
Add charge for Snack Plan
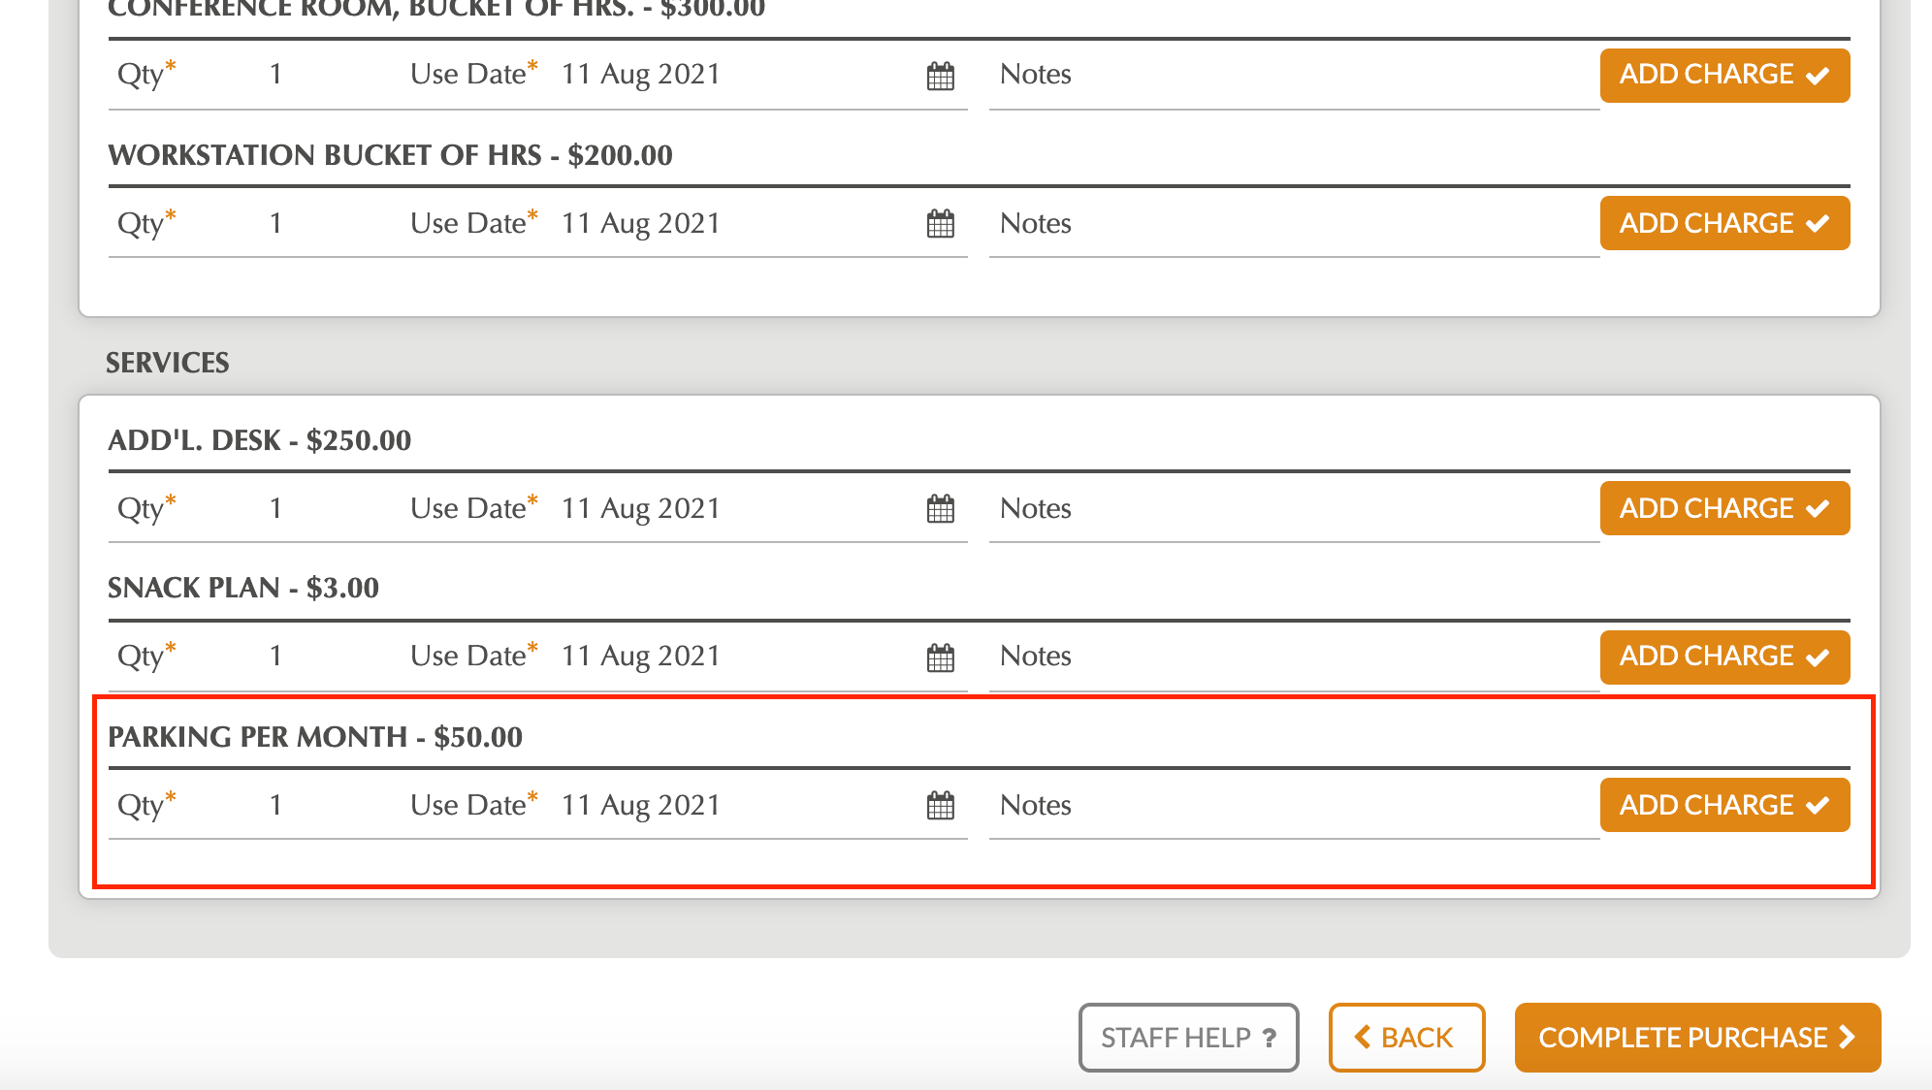1723,657
